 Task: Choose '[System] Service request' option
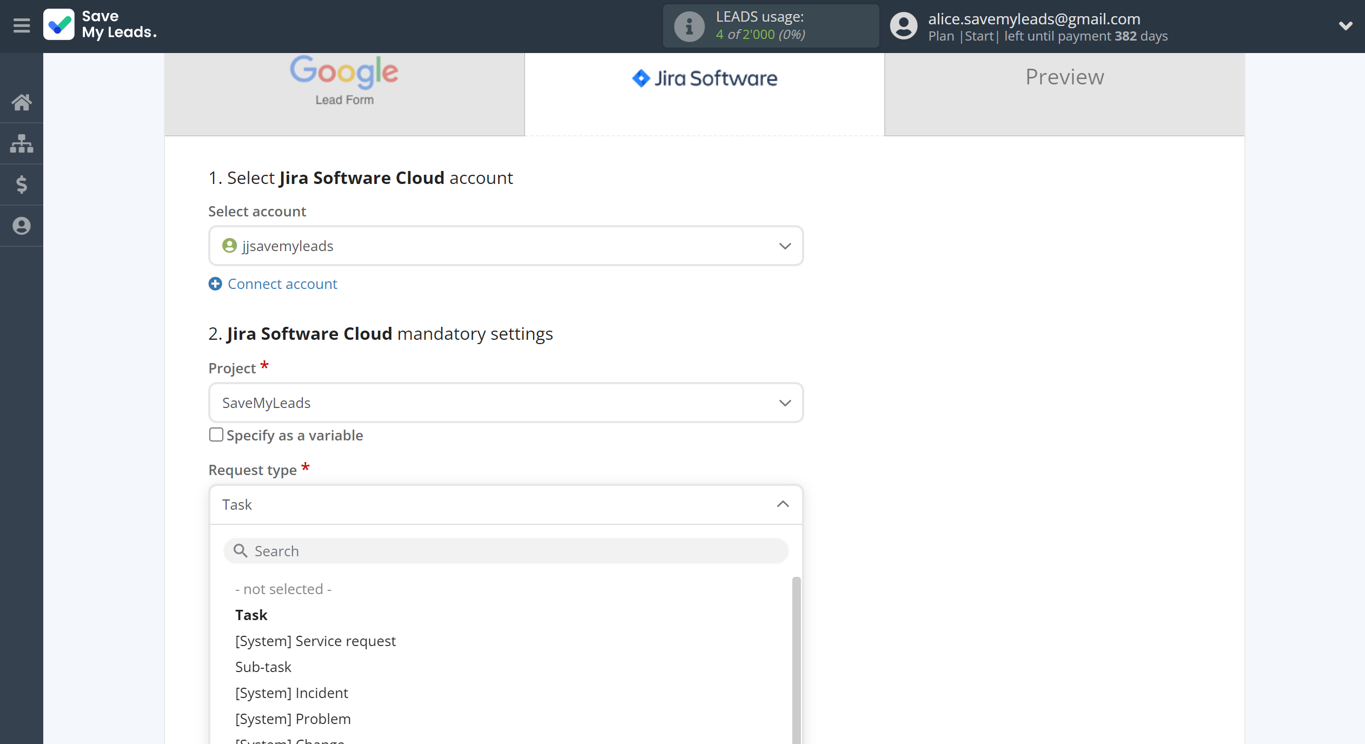(x=315, y=641)
